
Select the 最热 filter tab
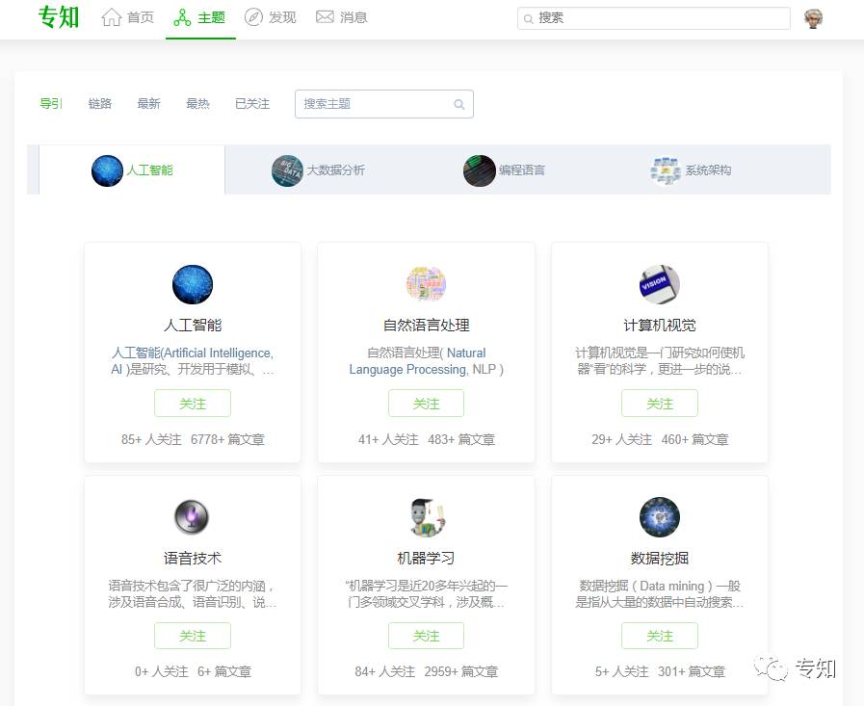pos(197,104)
